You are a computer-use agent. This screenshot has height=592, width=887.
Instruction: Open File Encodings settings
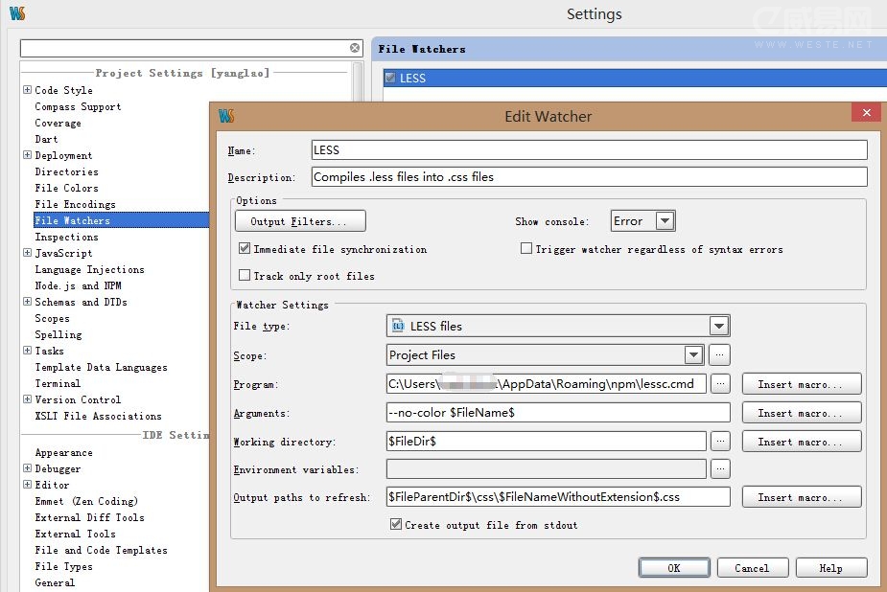[75, 204]
